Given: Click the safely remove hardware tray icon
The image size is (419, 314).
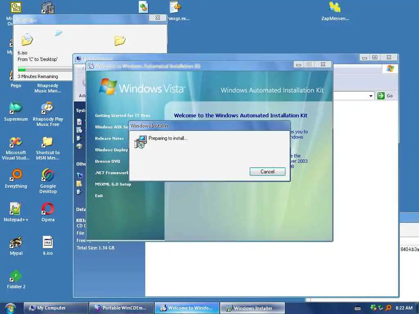Looking at the screenshot, I should (x=381, y=308).
